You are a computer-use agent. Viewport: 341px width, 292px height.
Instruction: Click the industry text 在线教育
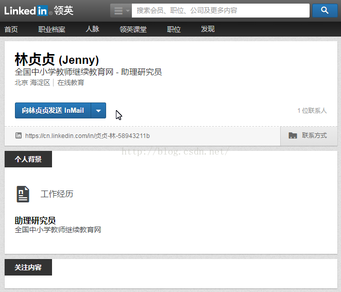click(x=71, y=82)
